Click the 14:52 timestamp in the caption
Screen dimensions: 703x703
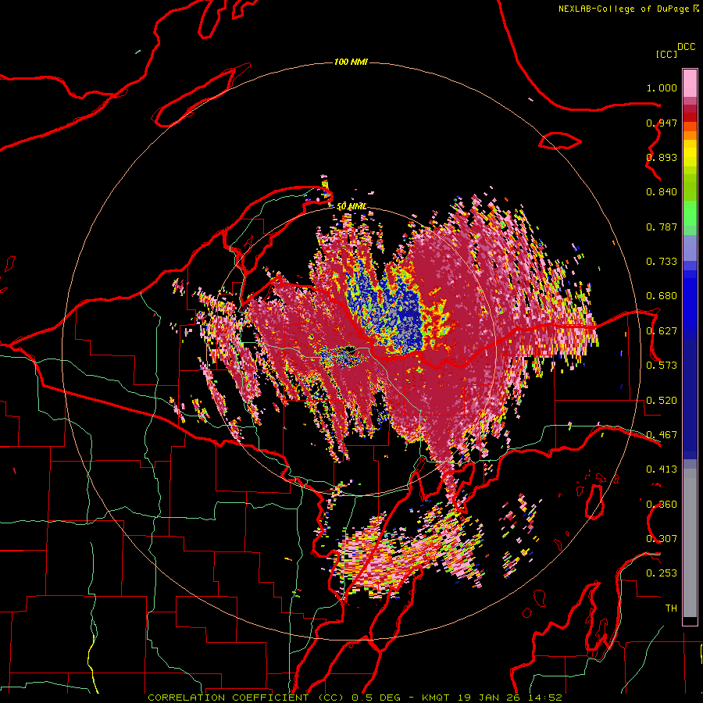click(545, 698)
